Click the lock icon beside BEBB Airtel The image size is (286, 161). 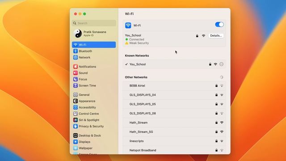point(216,85)
